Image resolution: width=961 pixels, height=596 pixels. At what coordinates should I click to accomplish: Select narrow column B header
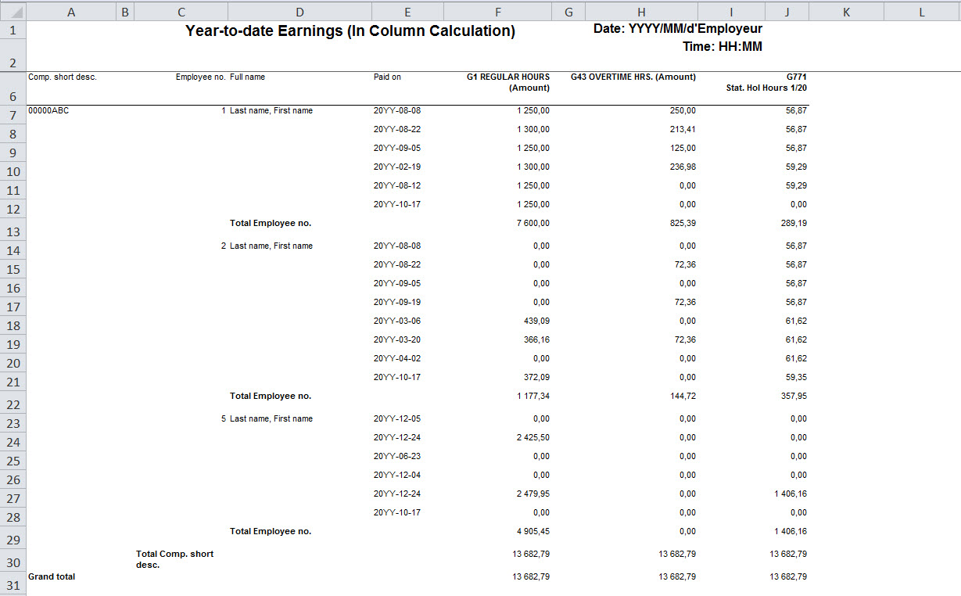coord(125,12)
